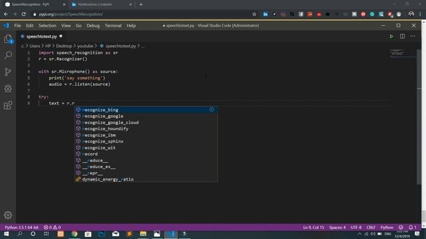Choose recognize_google from the suggestion list
This screenshot has width=426, height=239.
coord(146,116)
